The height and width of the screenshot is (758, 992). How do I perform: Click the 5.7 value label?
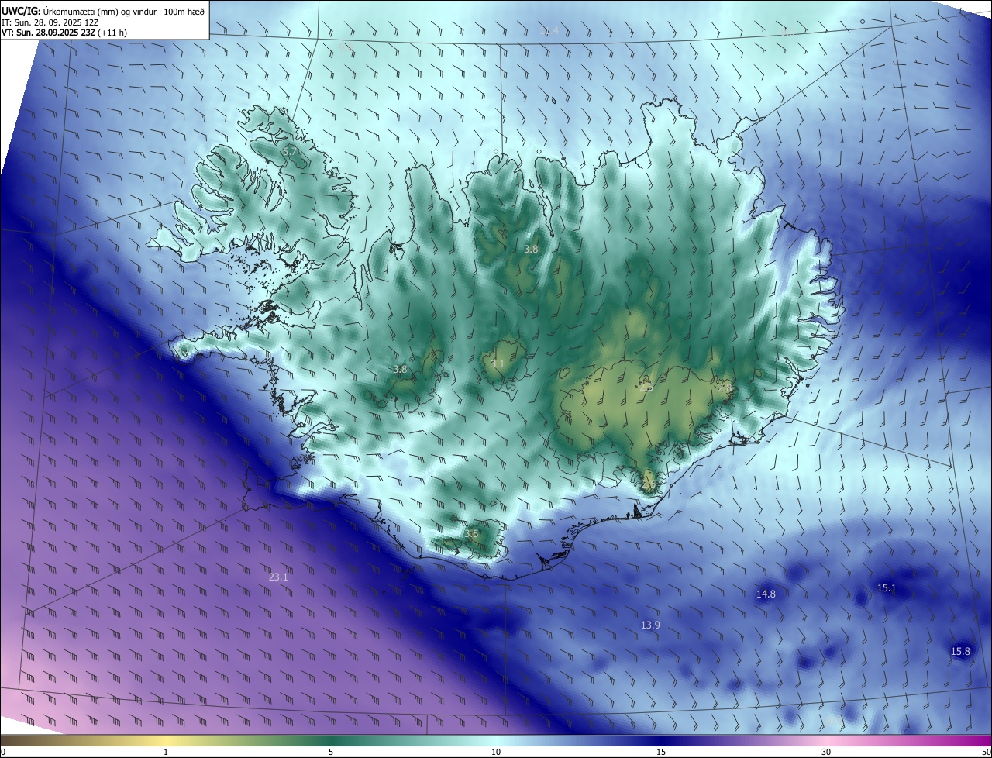coord(289,152)
